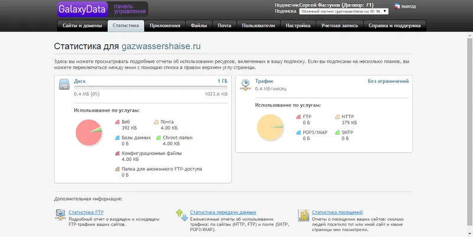Click the Трафик heading link
This screenshot has height=237, width=473.
[264, 81]
